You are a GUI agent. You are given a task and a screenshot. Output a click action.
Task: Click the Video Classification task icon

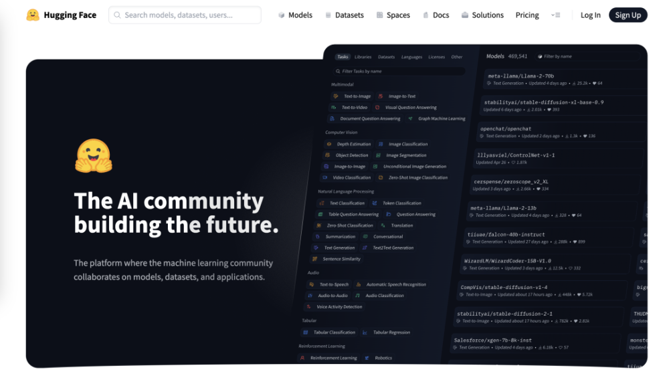click(325, 177)
